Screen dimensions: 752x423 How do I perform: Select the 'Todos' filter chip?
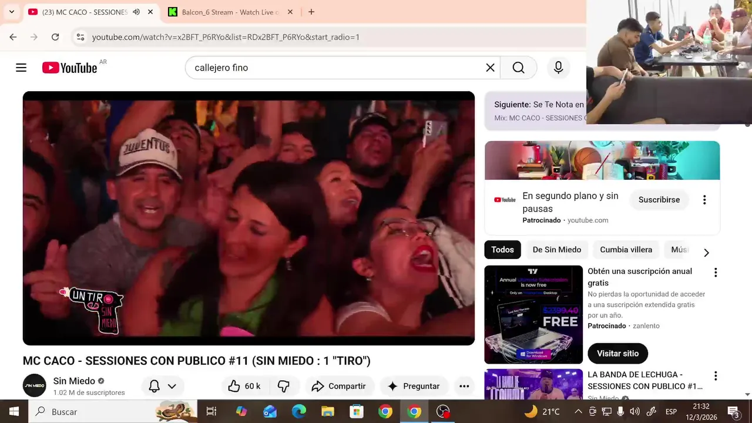(502, 250)
